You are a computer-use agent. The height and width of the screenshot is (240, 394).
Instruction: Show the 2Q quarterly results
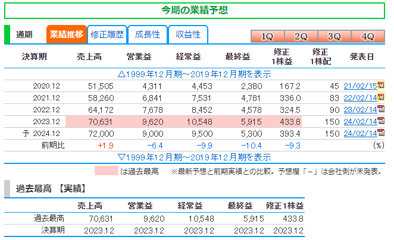301,36
